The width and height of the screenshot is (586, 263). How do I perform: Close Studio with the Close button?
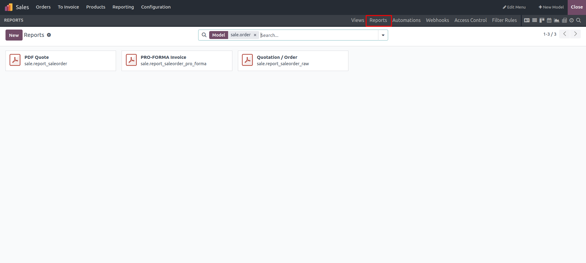(577, 7)
